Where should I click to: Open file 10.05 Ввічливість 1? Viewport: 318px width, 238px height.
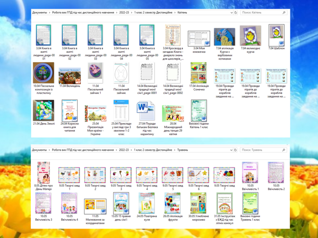click(x=250, y=176)
